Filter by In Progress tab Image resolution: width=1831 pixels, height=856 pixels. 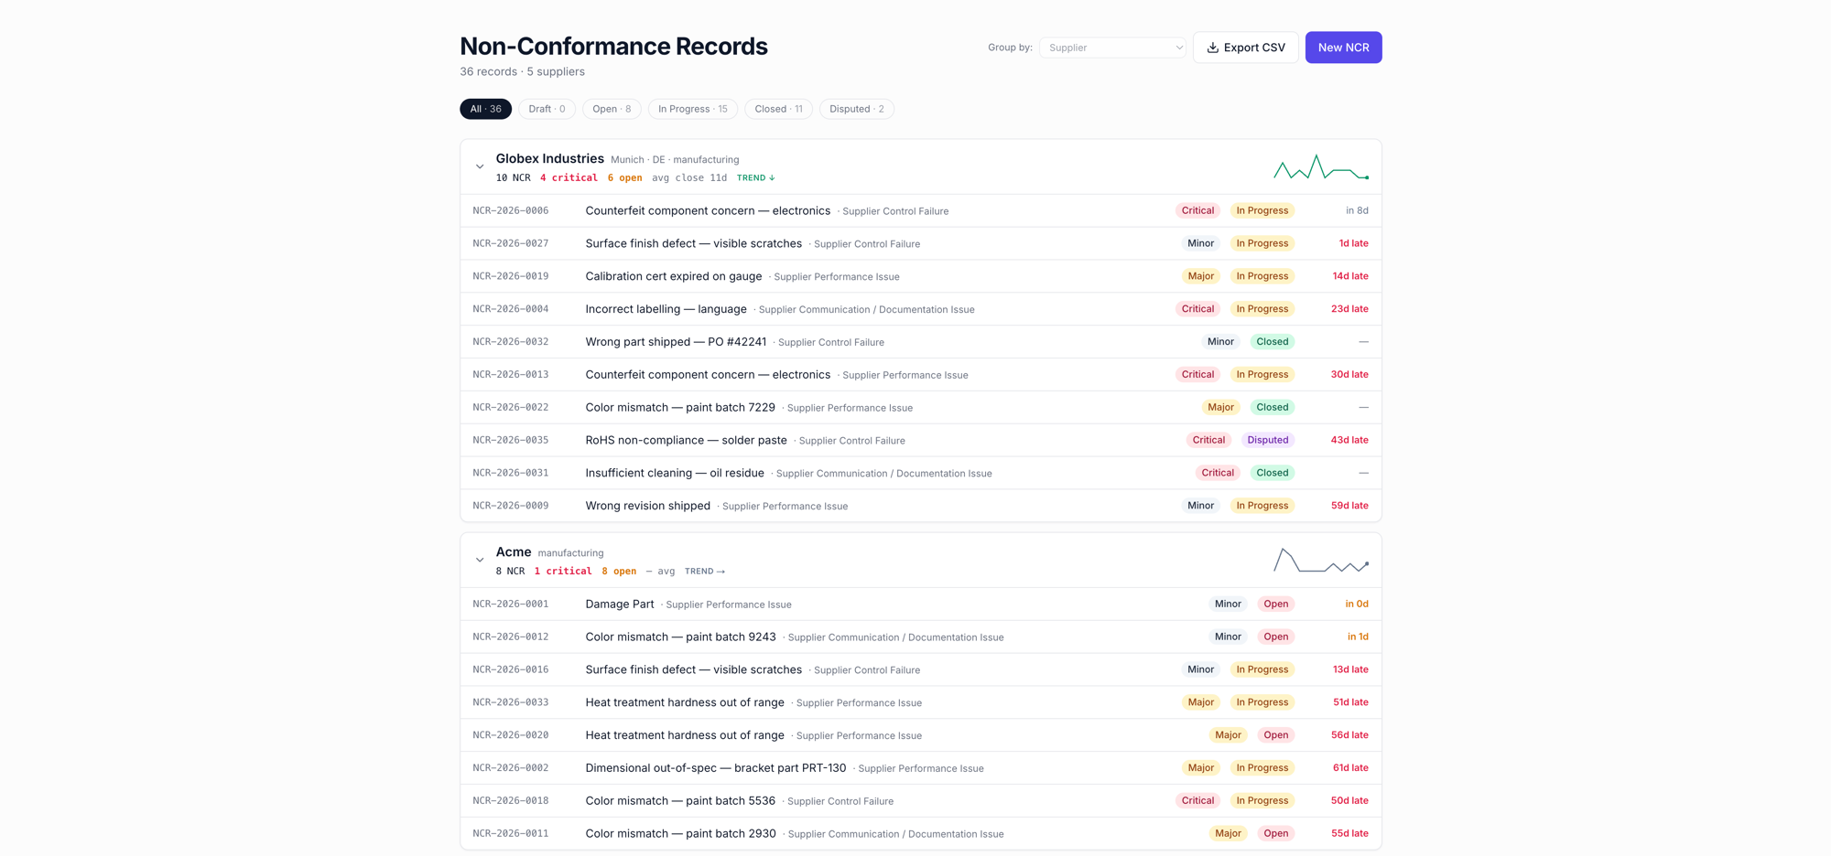tap(693, 109)
